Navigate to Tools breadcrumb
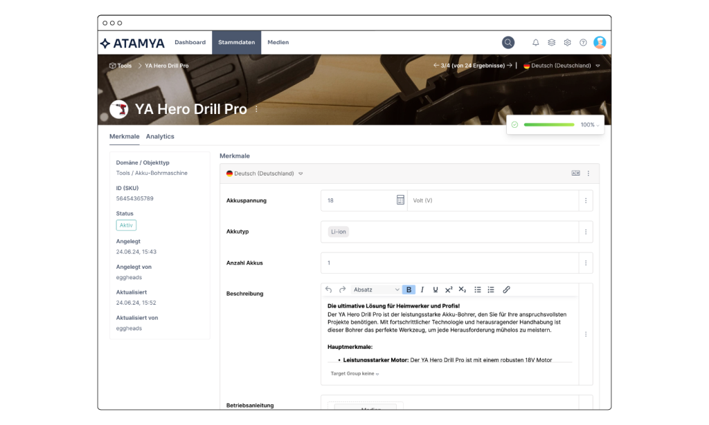The image size is (709, 425). (x=120, y=66)
